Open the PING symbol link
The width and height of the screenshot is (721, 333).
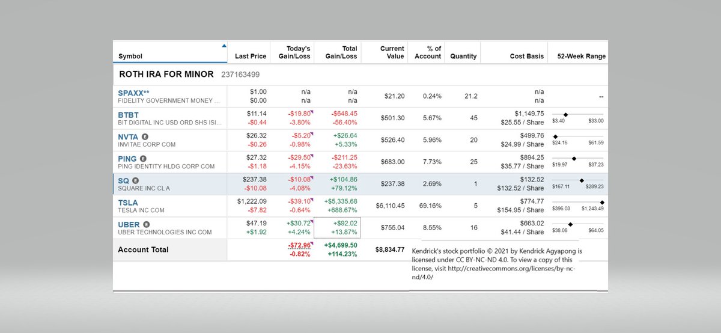127,159
